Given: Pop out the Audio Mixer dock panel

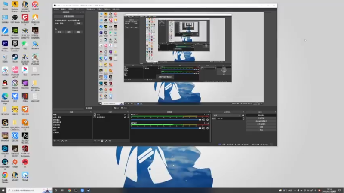Looking at the screenshot, I should tap(210, 112).
